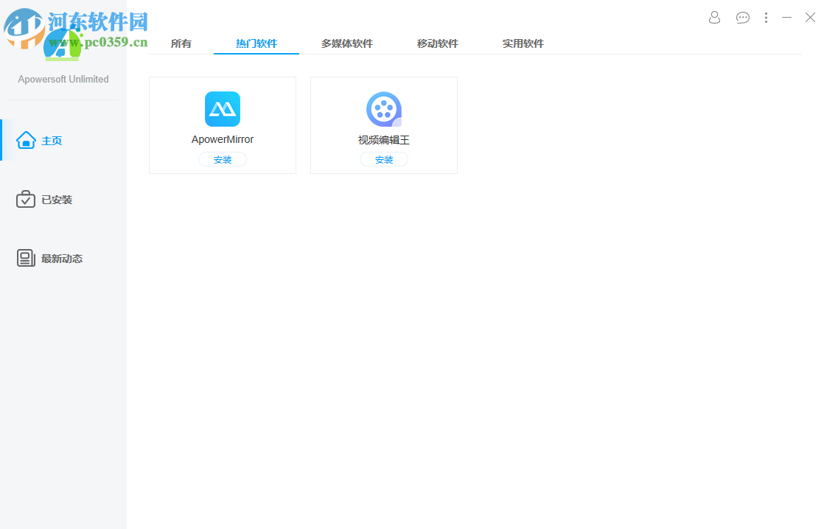Install ApowerMirror using its 安装 button
824x529 pixels.
coord(222,158)
